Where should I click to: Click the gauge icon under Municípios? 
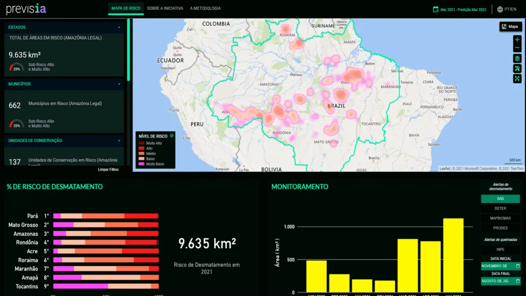(16, 124)
